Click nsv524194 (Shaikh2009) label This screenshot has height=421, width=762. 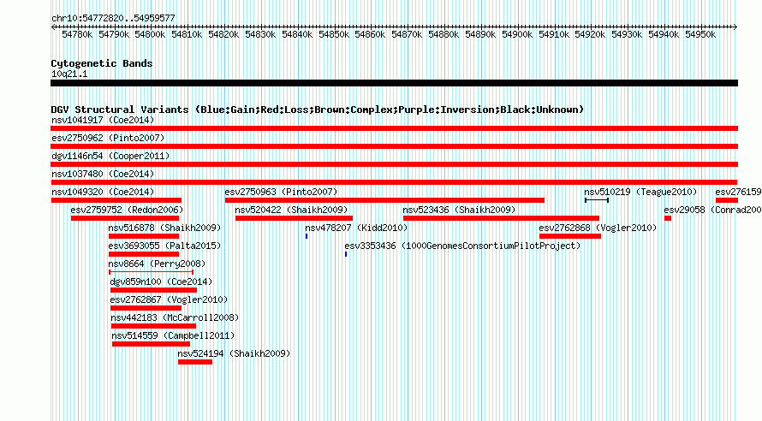[x=234, y=353]
